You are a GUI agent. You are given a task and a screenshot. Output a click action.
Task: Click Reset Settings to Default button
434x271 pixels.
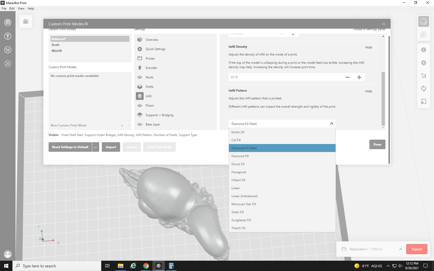pyautogui.click(x=70, y=147)
